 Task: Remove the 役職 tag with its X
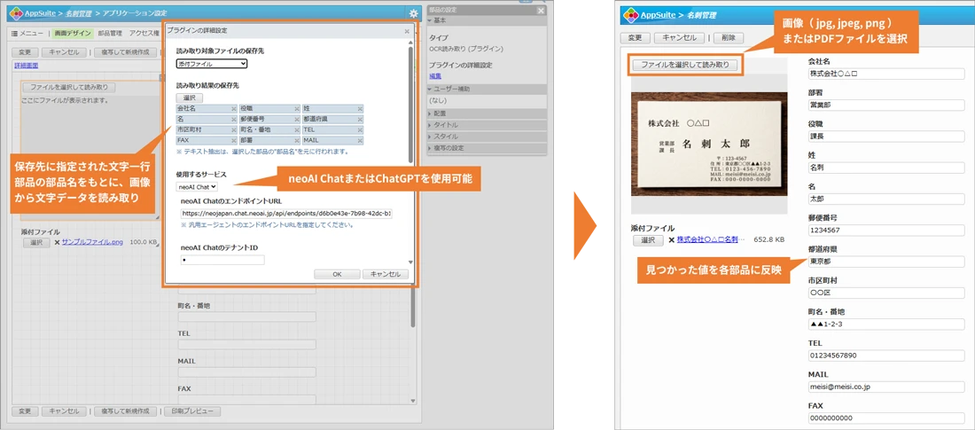[x=297, y=109]
